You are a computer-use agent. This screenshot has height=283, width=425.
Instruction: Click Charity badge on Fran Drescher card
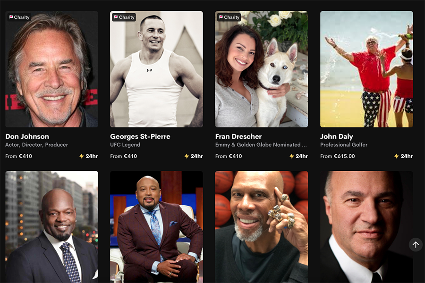coord(229,17)
